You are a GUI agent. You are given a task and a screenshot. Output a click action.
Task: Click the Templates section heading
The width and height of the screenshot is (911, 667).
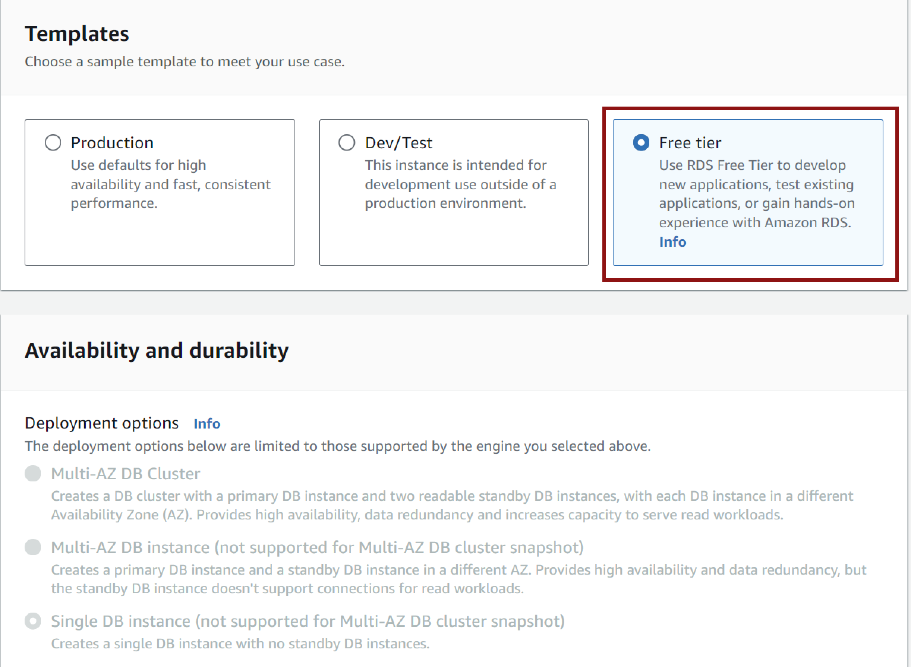point(77,34)
